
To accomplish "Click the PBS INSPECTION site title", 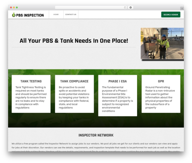I will [30, 15].
